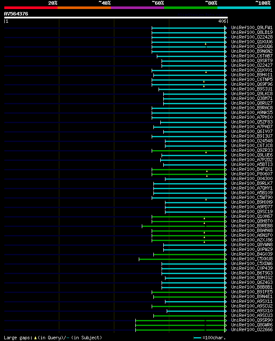Click the UniRef100_Q5ZF83 label
The width and height of the screenshot is (275, 341).
tap(252, 122)
